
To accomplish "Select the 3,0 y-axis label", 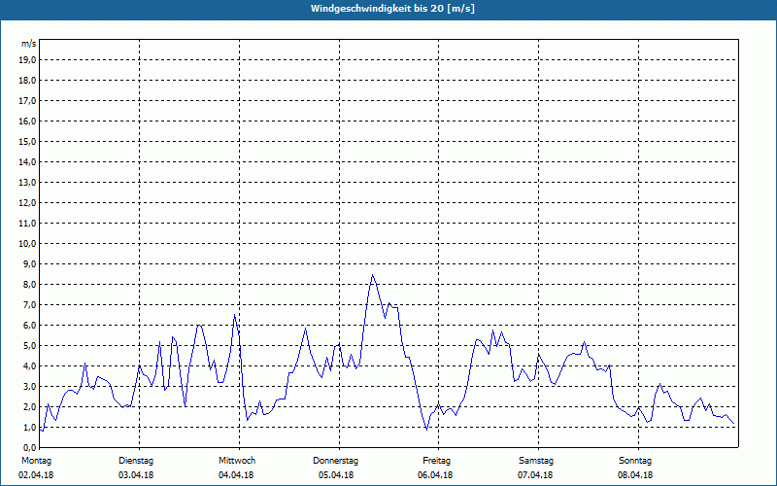I will pyautogui.click(x=30, y=386).
